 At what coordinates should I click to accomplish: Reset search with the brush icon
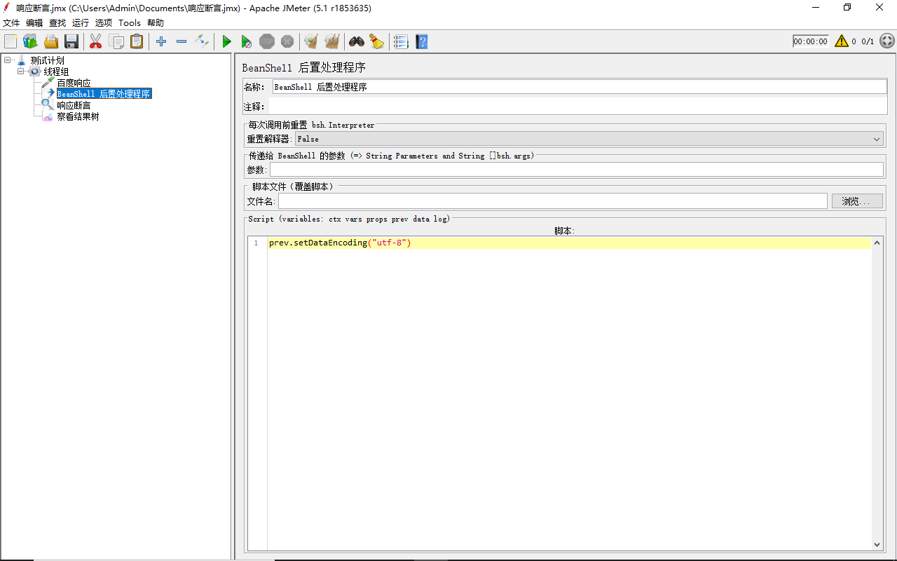click(377, 42)
